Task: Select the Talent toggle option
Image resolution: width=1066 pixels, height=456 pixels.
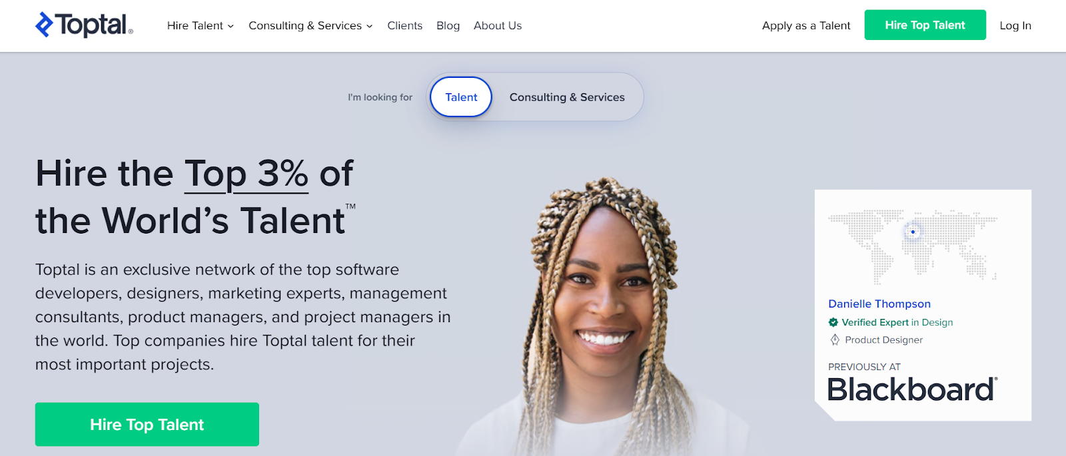Action: (x=461, y=97)
